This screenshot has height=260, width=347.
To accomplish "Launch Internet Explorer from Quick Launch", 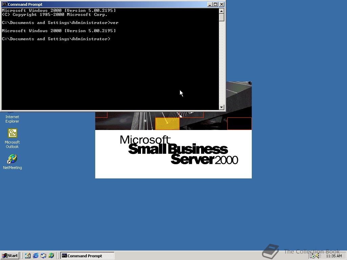I will [36, 256].
